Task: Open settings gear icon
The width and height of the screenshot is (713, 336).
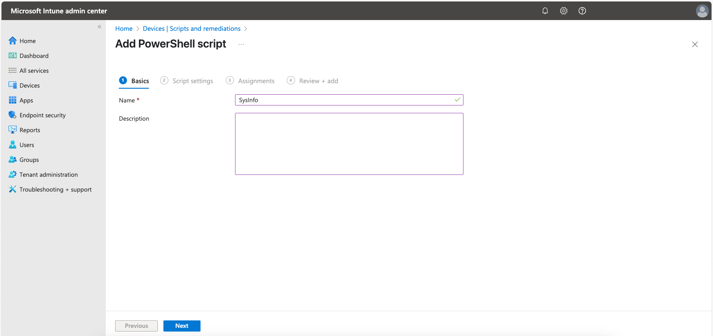Action: (563, 11)
